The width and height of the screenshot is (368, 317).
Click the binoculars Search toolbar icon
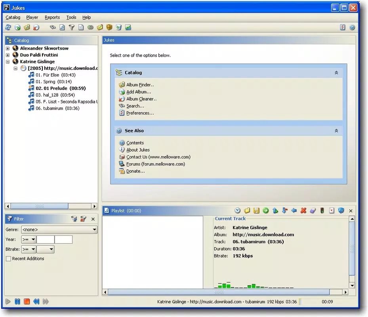coord(53,27)
